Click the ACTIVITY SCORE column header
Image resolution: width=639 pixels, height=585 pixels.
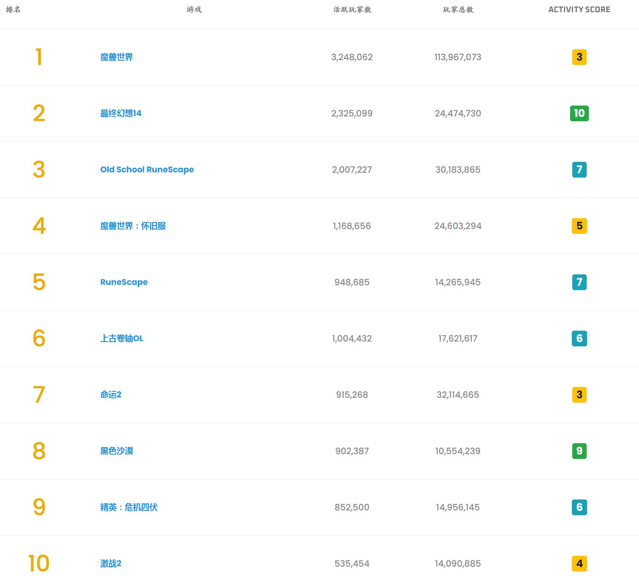(x=580, y=9)
